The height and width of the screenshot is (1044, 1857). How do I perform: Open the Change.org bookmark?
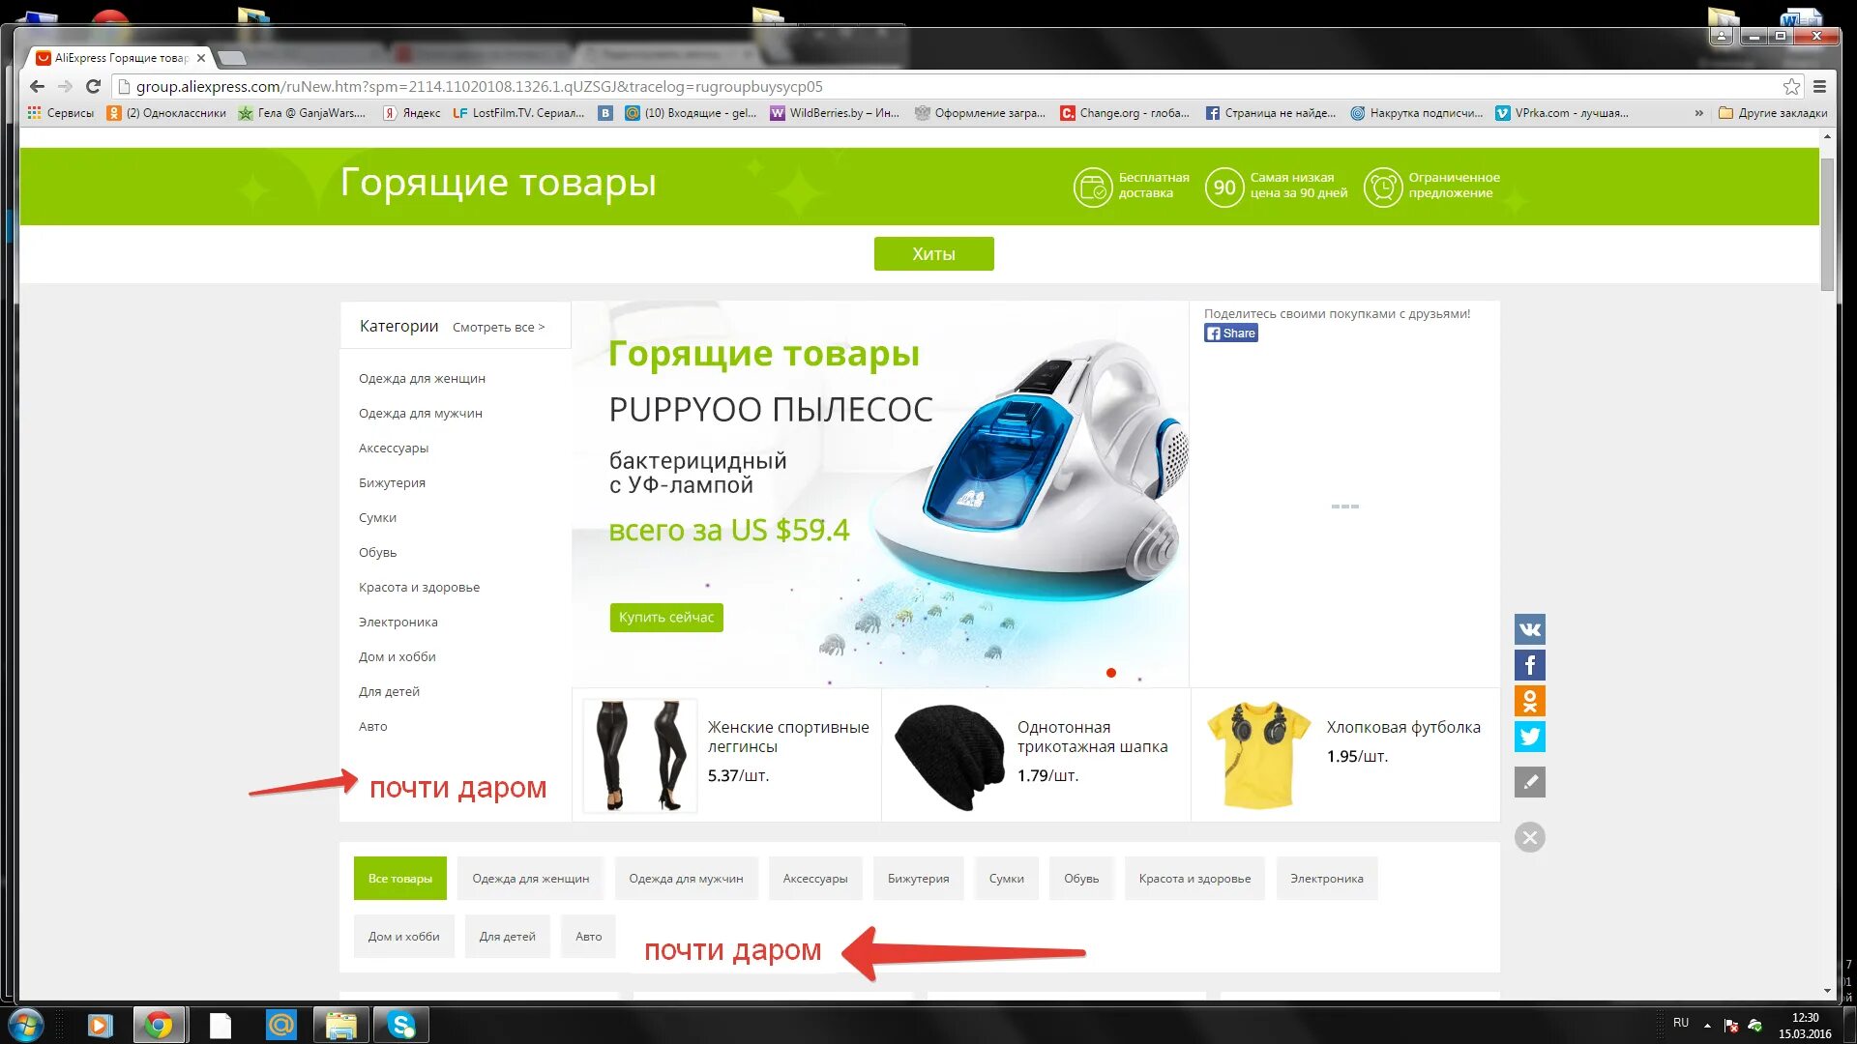(1125, 113)
